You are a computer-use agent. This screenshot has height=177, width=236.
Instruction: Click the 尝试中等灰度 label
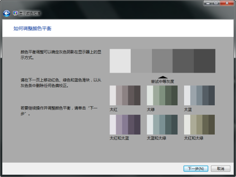coord(162,81)
